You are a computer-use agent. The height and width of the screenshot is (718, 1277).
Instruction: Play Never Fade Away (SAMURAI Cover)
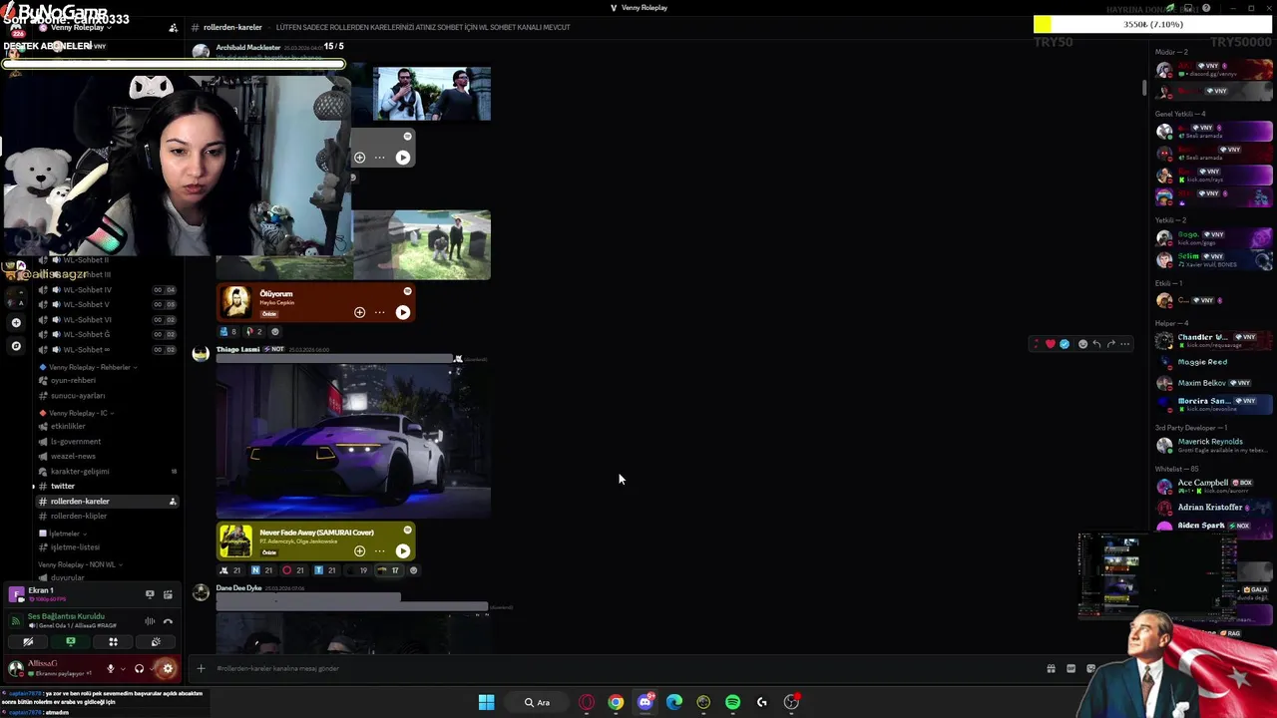point(403,550)
